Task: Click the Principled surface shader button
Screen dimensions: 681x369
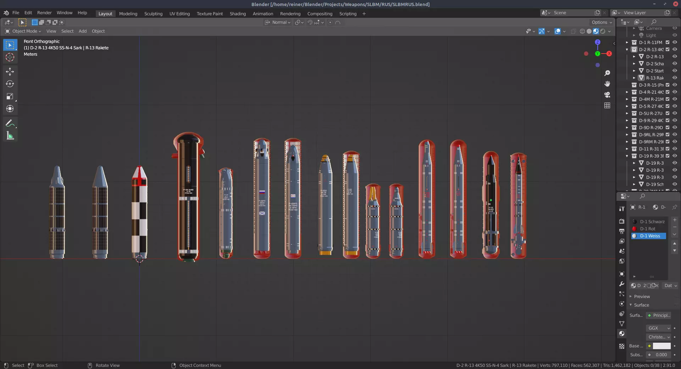Action: click(659, 315)
